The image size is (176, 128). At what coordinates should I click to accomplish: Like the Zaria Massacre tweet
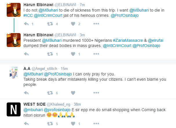point(72,54)
